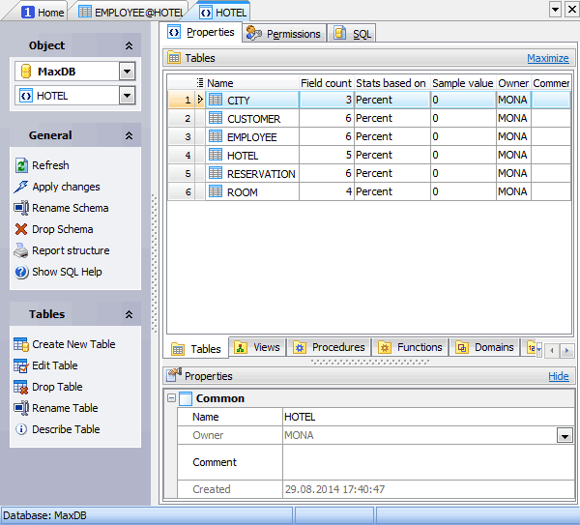The image size is (580, 525).
Task: Click the Create New Table icon
Action: click(21, 344)
